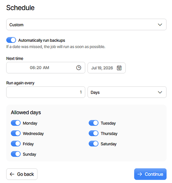Click the Continue button
Screen dimensions: 172x183
click(x=150, y=174)
